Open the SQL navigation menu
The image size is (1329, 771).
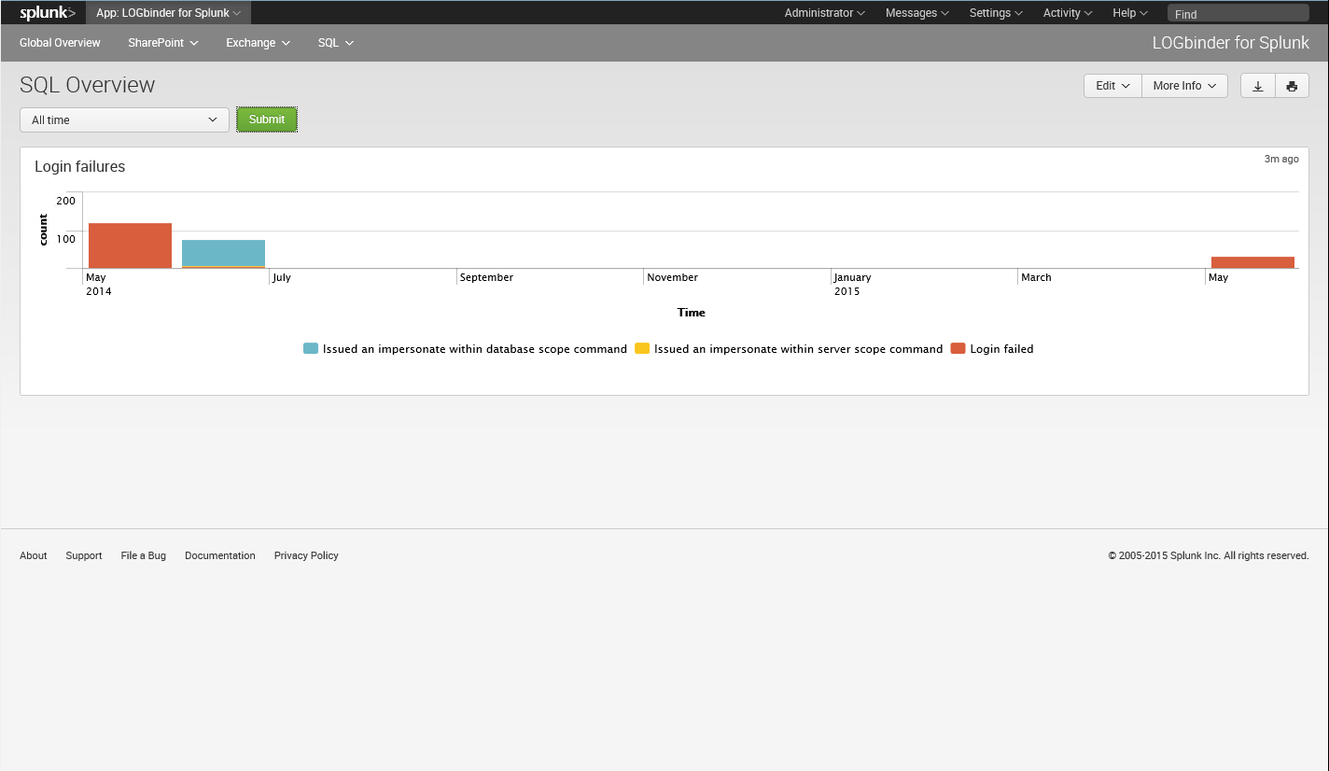pyautogui.click(x=335, y=43)
